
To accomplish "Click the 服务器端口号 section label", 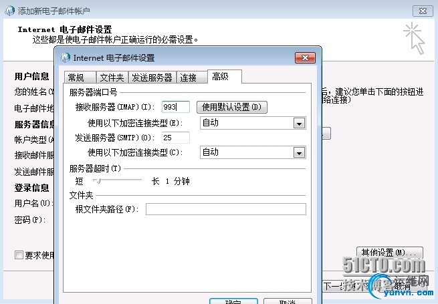I will pos(93,92).
